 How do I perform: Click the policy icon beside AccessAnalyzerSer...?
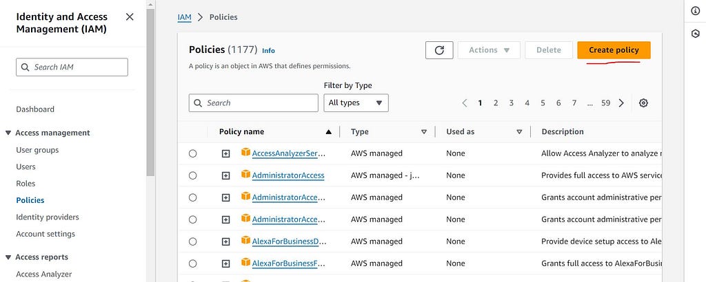click(245, 152)
